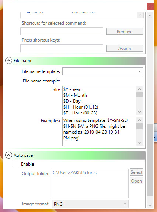Image resolution: width=157 pixels, height=212 pixels.
Task: Select the '$Y - Year' info line
Action: pyautogui.click(x=72, y=89)
